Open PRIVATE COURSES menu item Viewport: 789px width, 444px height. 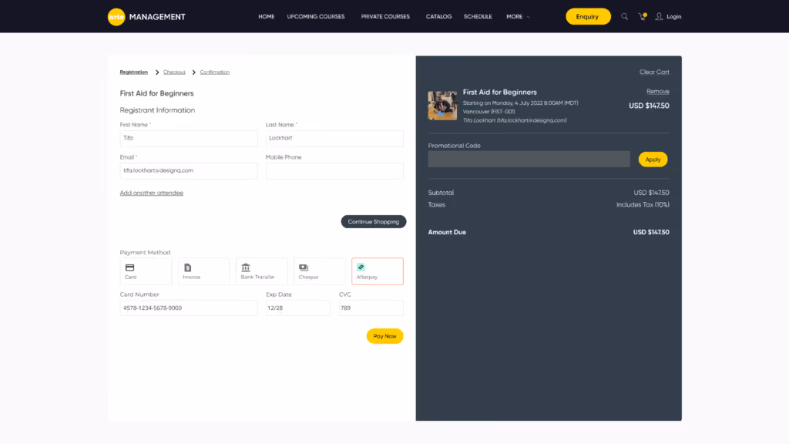[x=385, y=17]
